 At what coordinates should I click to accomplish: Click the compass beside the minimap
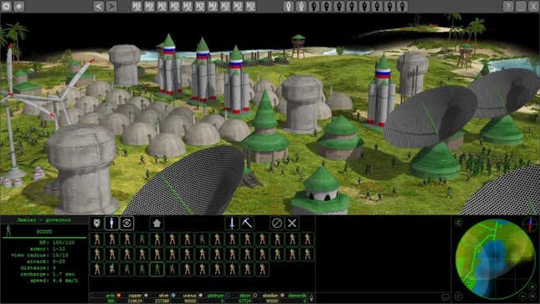pyautogui.click(x=530, y=224)
